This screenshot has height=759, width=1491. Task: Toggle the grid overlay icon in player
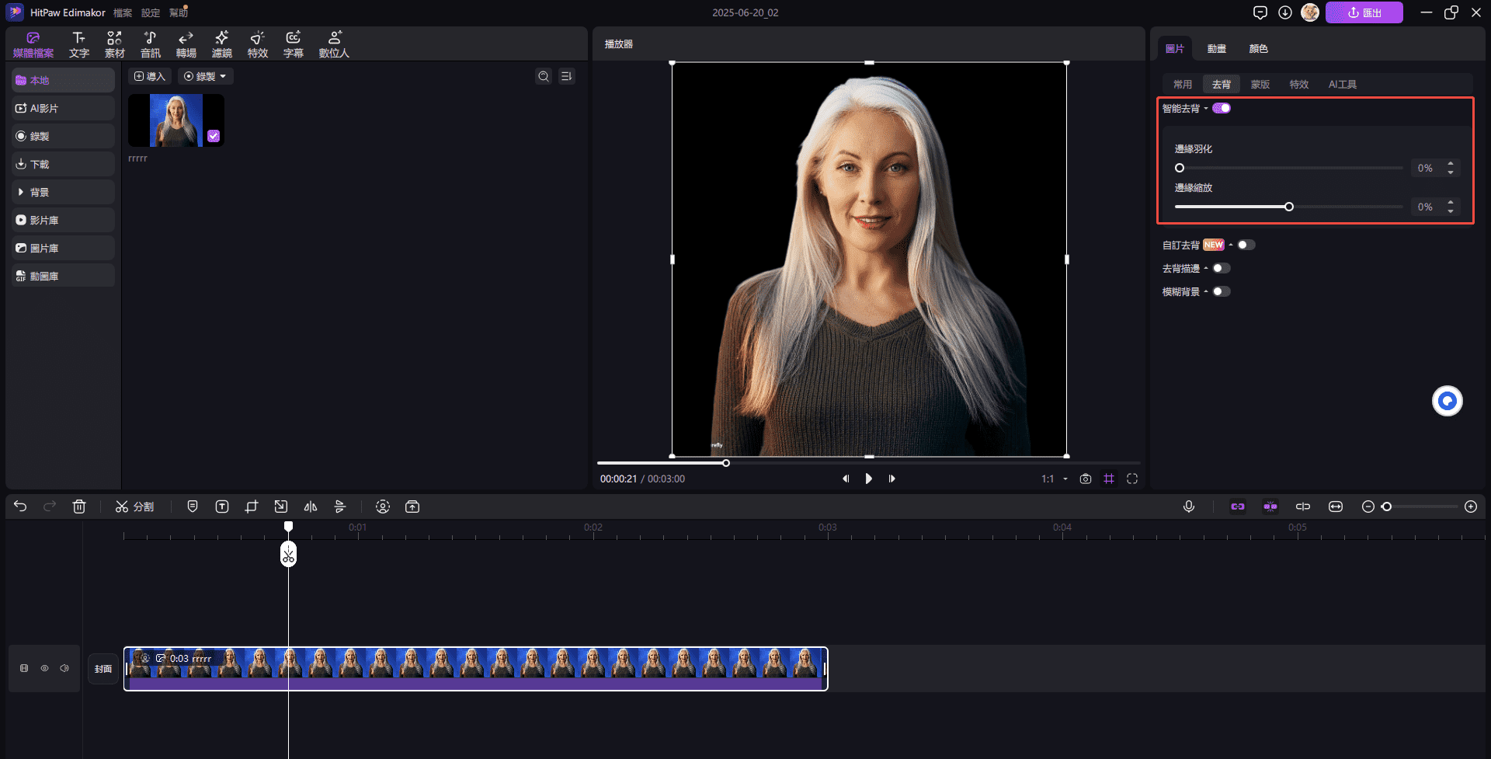1109,479
